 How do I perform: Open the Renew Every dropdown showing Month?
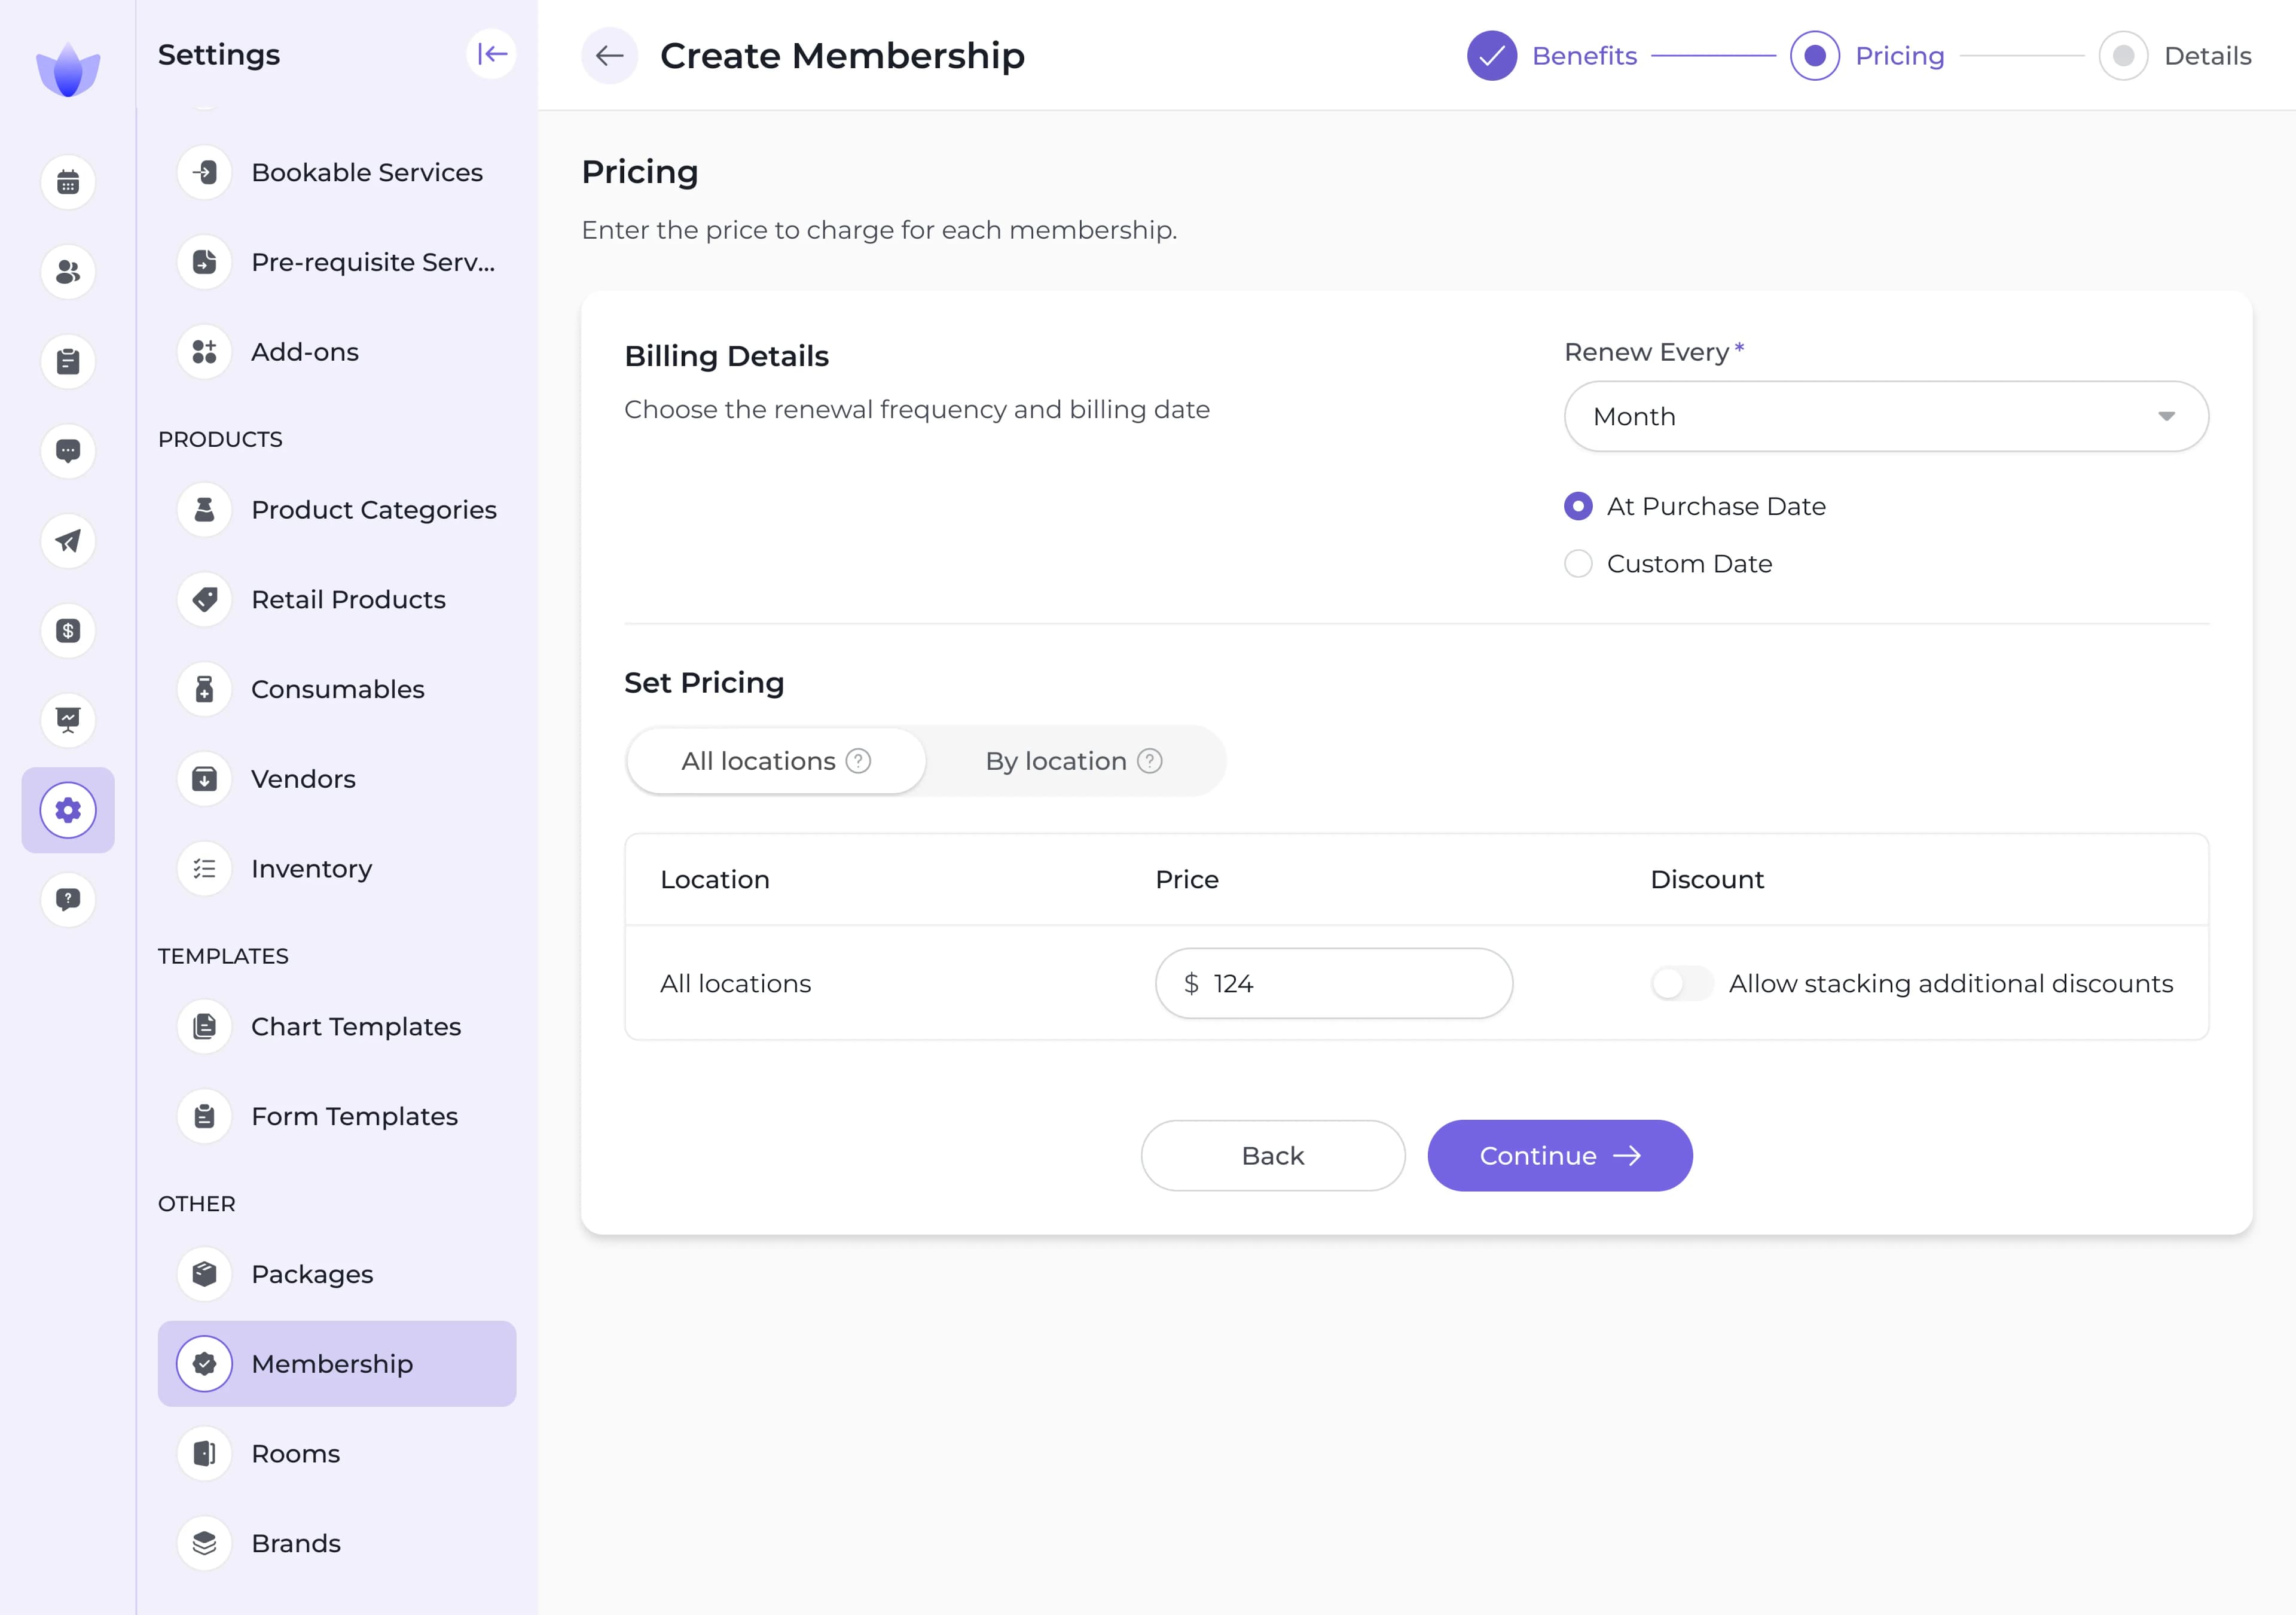(x=1885, y=416)
